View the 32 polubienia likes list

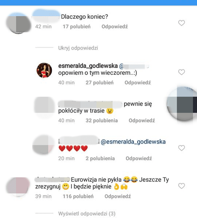click(x=102, y=121)
